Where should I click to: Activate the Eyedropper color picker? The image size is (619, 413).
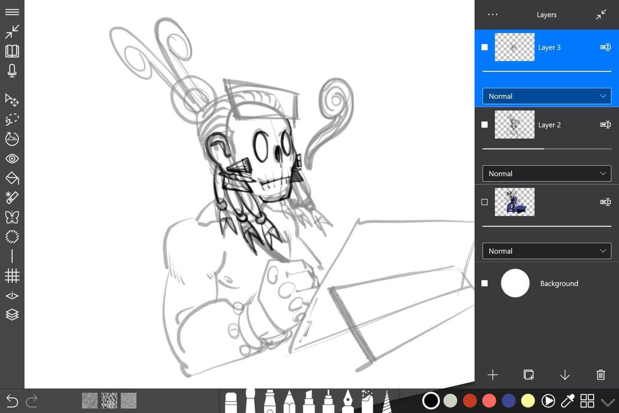[x=568, y=400]
